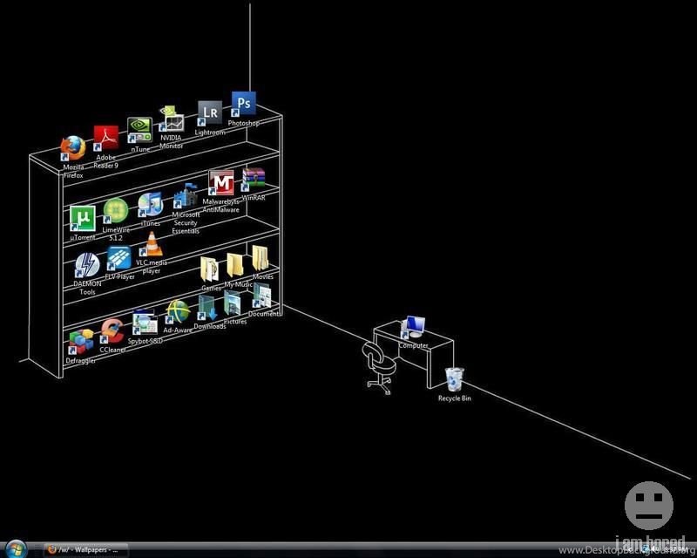Image resolution: width=697 pixels, height=558 pixels.
Task: Select the iTunes desktop icon
Action: click(x=150, y=205)
